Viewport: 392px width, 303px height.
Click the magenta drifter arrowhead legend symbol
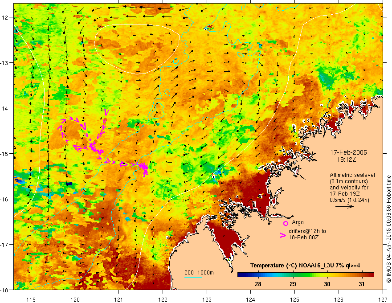(x=283, y=235)
